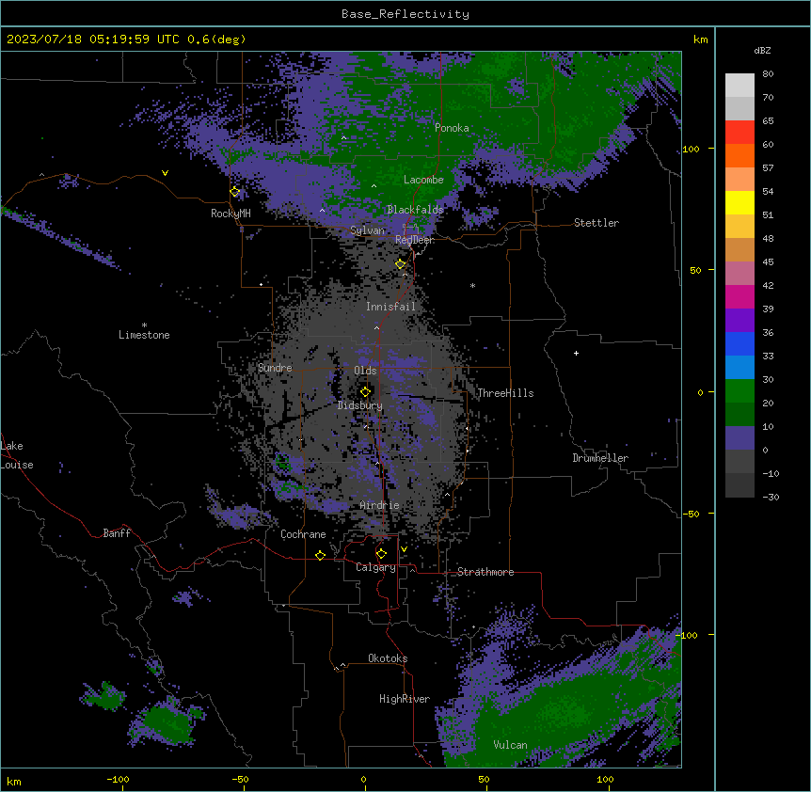Pick the orange swatch between 60 and 57
Image resolution: width=811 pixels, height=792 pixels.
[x=739, y=155]
